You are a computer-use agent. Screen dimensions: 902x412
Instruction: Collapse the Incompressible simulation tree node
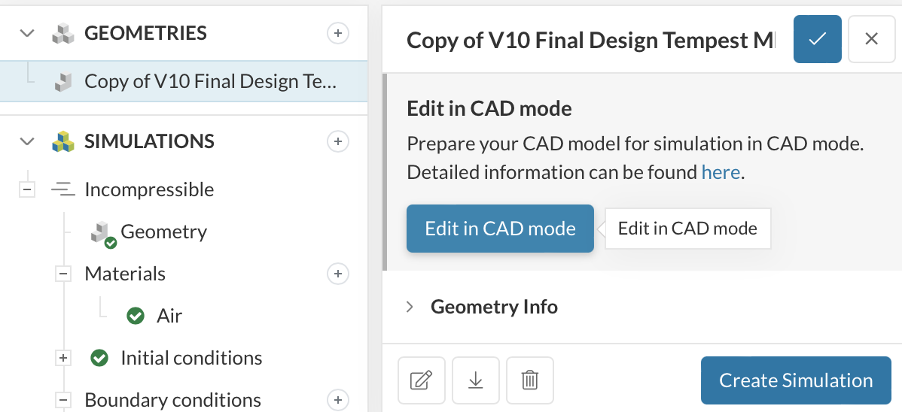tap(27, 190)
